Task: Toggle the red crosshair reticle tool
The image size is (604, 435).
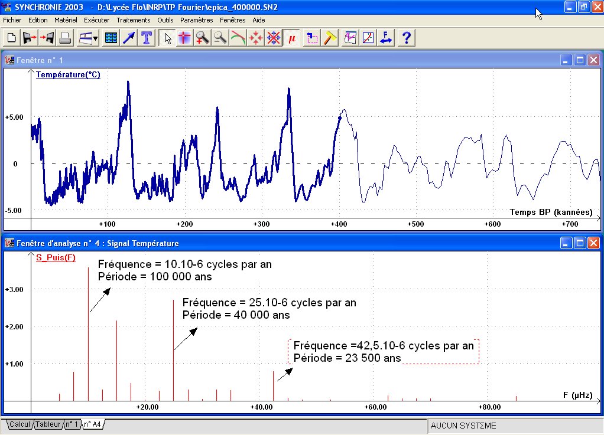Action: coord(185,38)
